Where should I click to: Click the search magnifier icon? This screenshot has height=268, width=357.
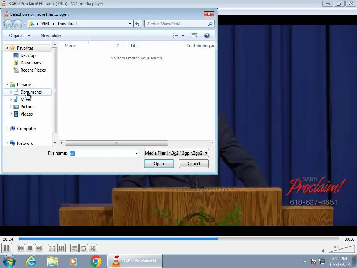tap(210, 24)
